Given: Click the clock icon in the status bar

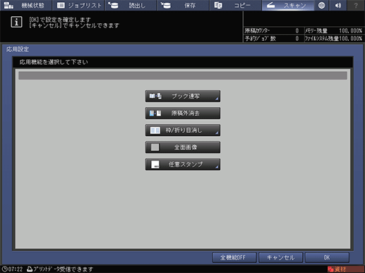Looking at the screenshot, I should pyautogui.click(x=4, y=269).
